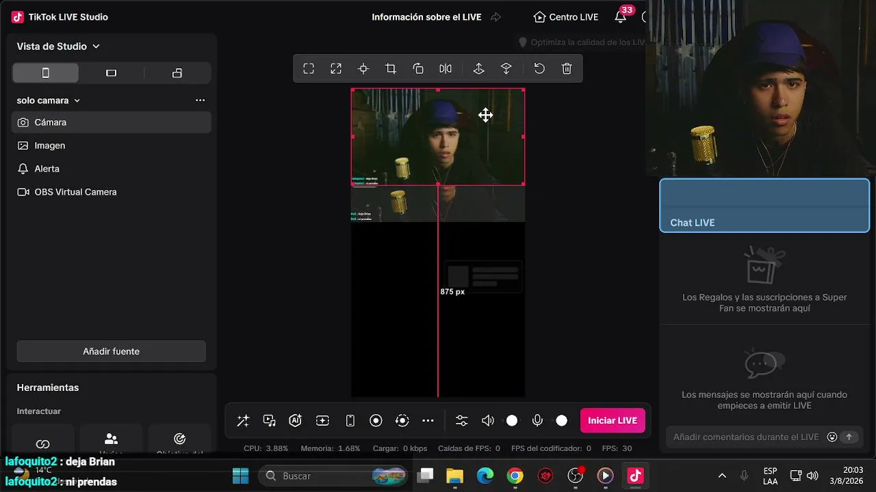The image size is (876, 492).
Task: Open the Windows Start menu
Action: point(241,476)
